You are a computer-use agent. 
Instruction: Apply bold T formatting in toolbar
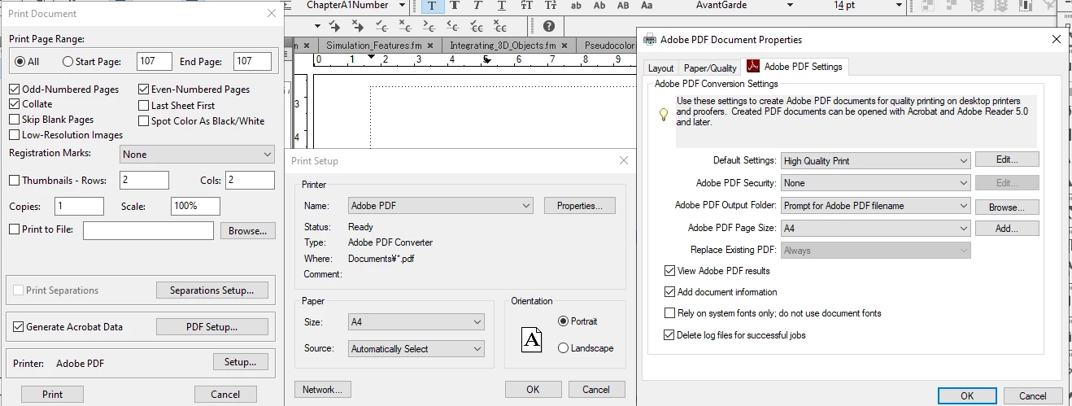click(455, 6)
